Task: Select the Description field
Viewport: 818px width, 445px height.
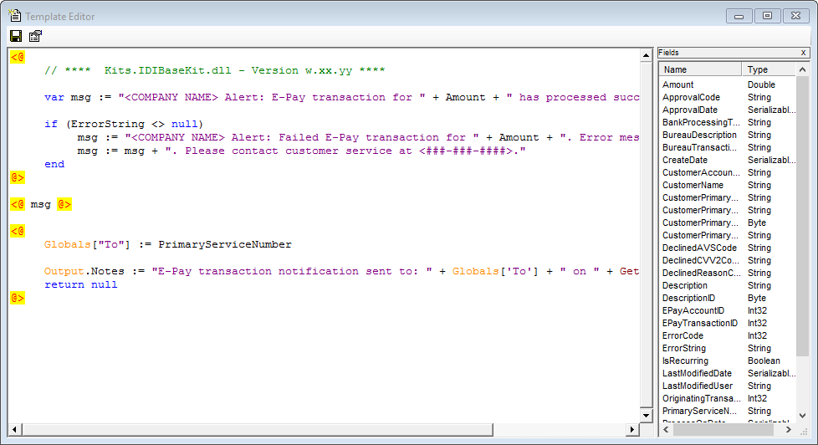Action: click(x=728, y=285)
